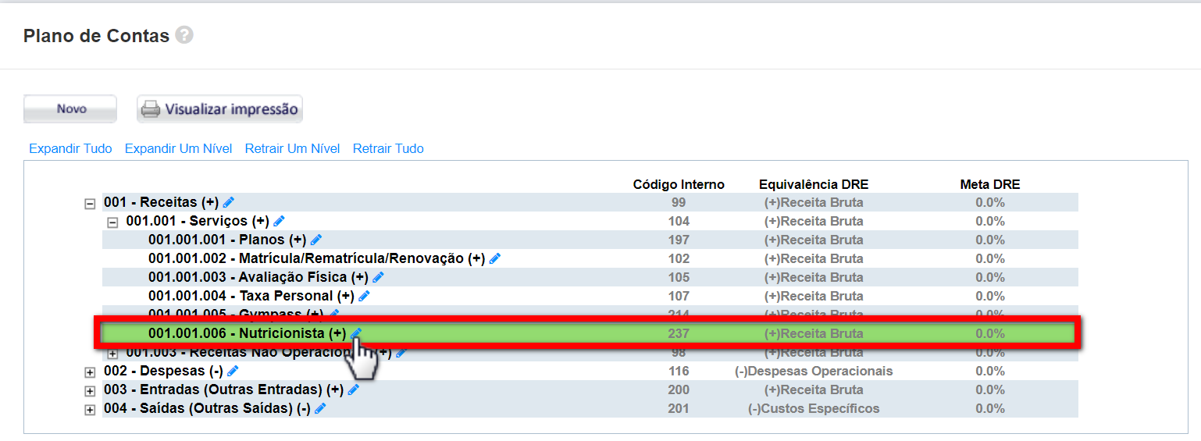
Task: Click the pencil icon beside Nutricionista
Action: coord(356,333)
